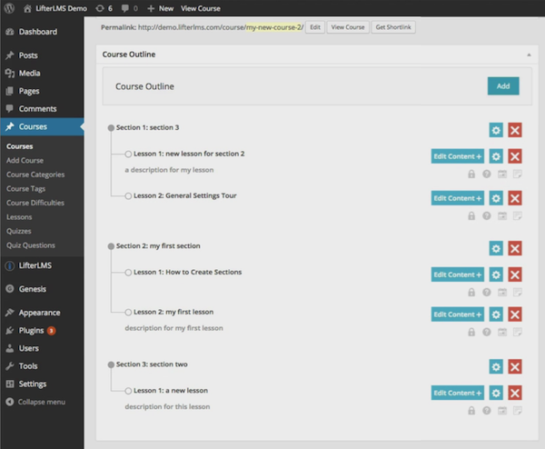
Task: Click highlighted permalink slug my-new-course-2
Action: click(x=273, y=27)
